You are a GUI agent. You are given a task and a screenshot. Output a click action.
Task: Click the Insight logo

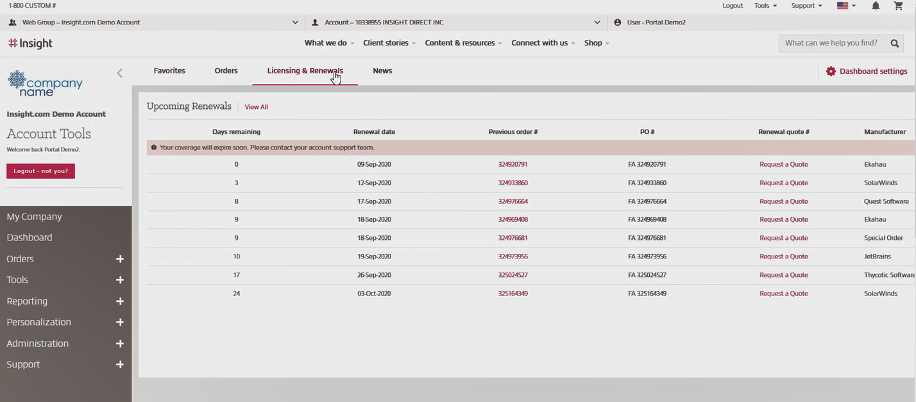[x=30, y=43]
